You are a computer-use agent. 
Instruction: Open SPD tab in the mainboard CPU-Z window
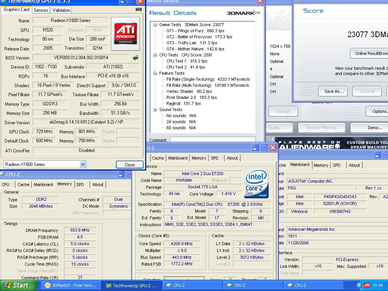(336, 165)
